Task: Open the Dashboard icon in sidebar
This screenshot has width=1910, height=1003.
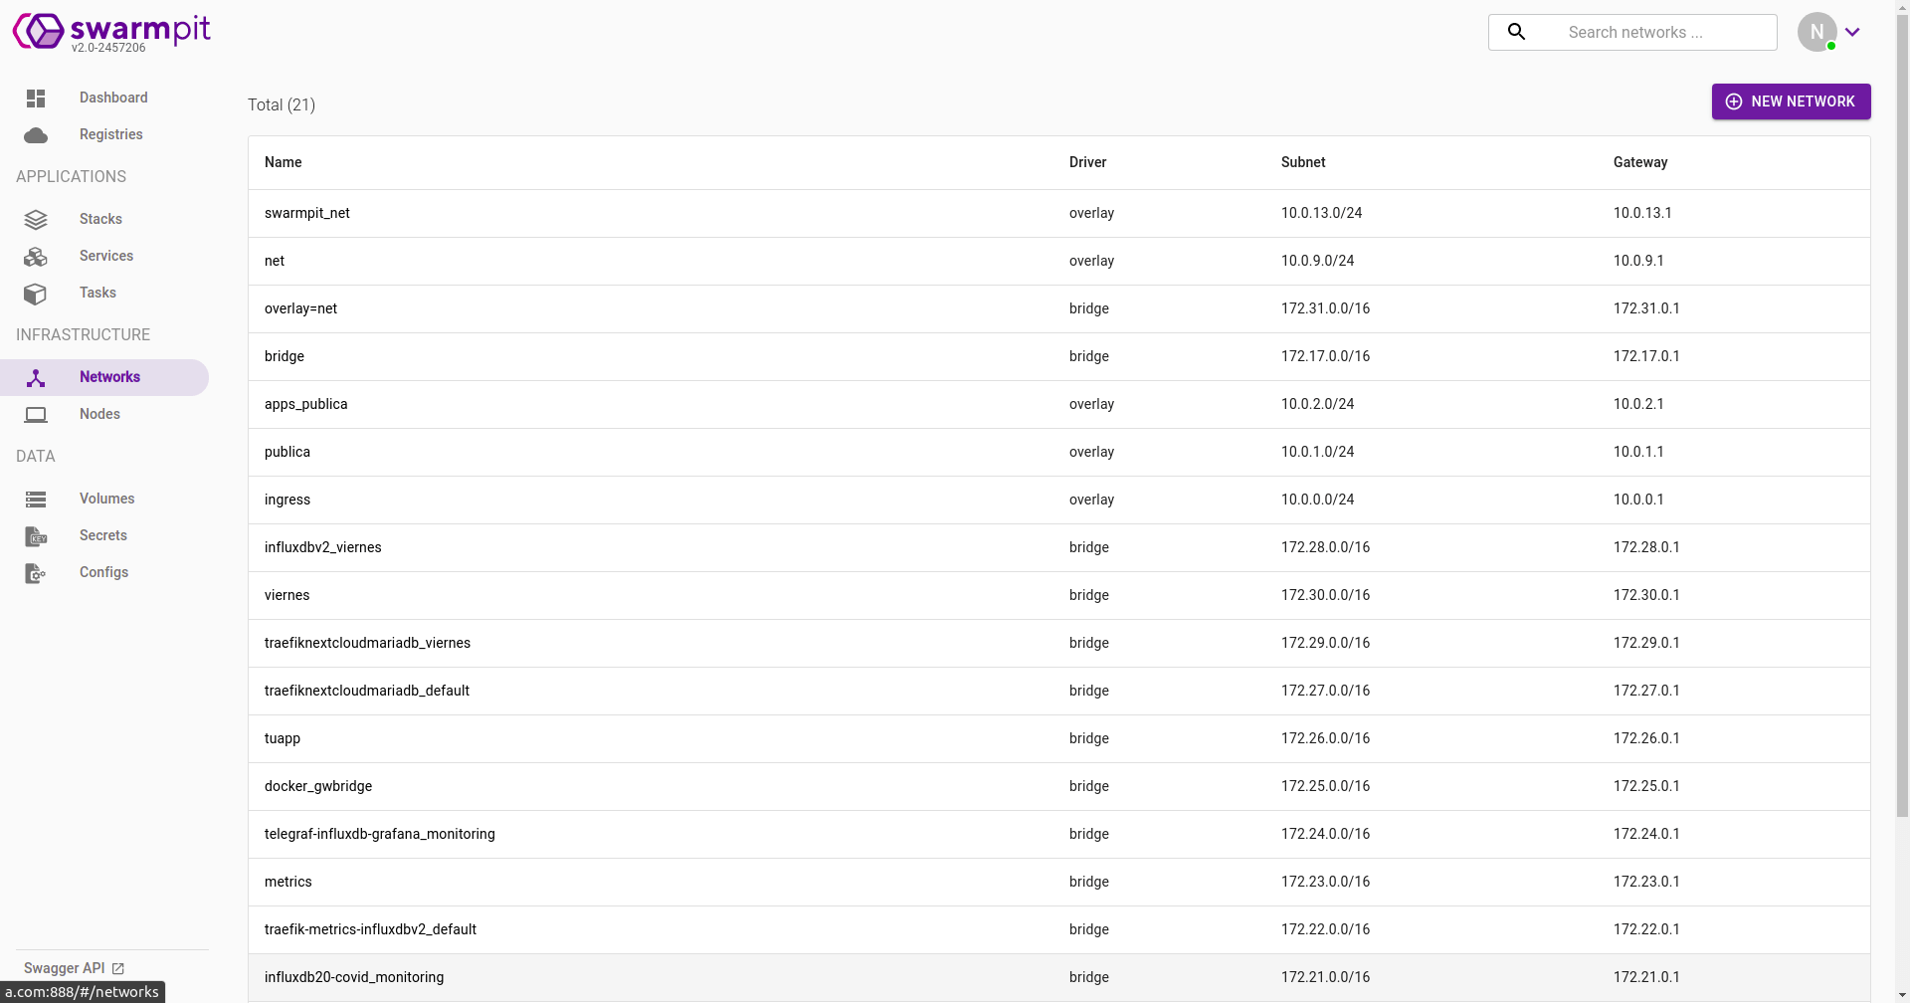Action: pyautogui.click(x=36, y=98)
